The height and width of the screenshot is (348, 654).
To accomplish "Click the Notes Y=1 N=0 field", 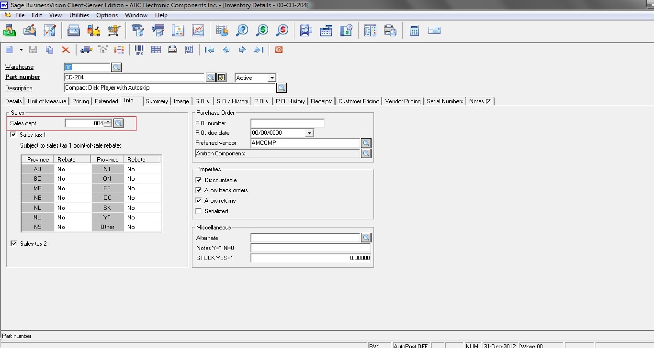I will point(310,248).
